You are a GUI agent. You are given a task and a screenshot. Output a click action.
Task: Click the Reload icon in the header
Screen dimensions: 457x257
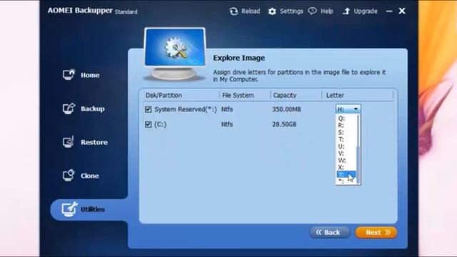coord(233,11)
